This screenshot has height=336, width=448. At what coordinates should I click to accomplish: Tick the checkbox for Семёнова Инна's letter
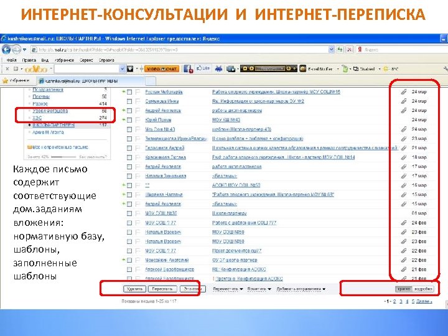(x=129, y=101)
